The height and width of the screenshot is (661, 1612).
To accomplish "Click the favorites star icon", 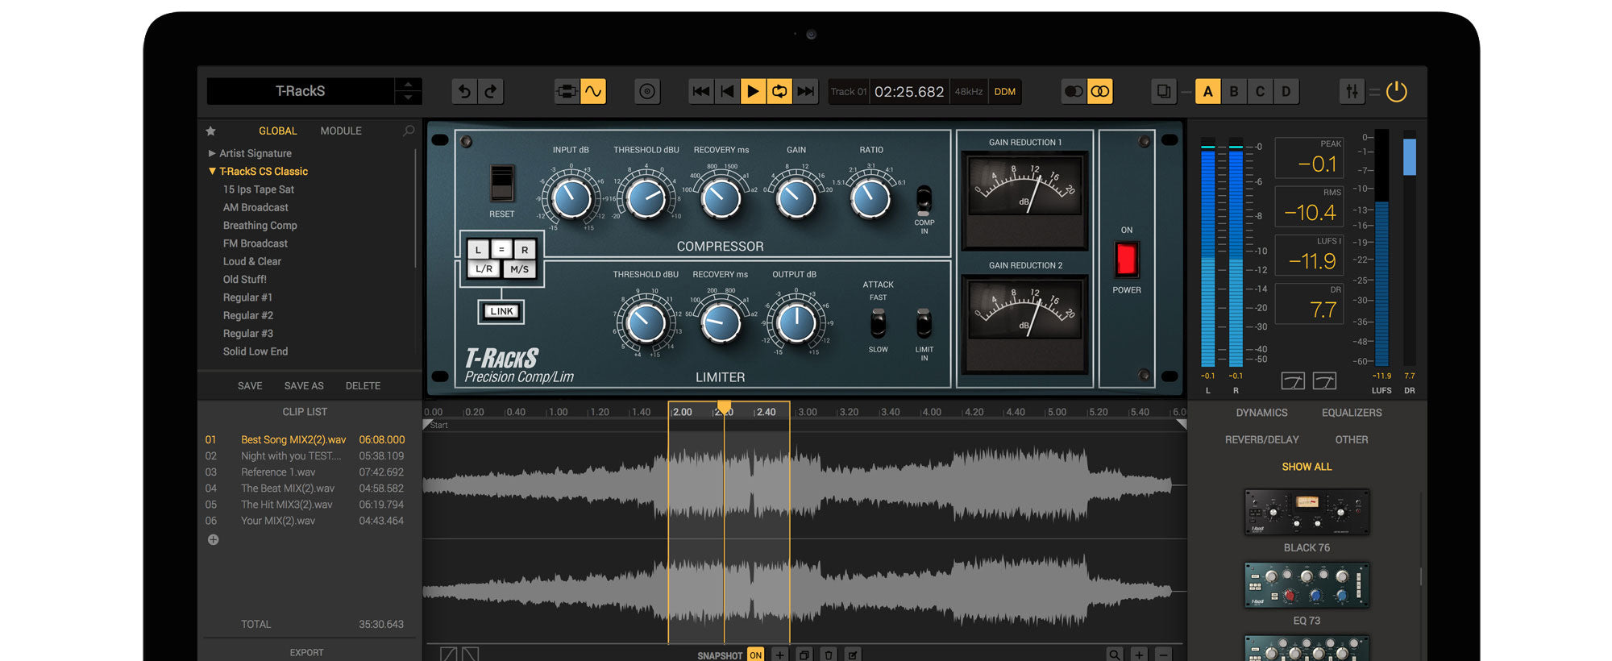I will tap(211, 131).
